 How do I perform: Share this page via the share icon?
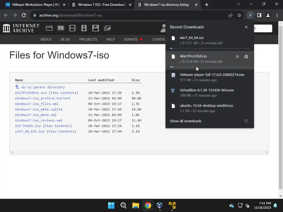coord(230,15)
